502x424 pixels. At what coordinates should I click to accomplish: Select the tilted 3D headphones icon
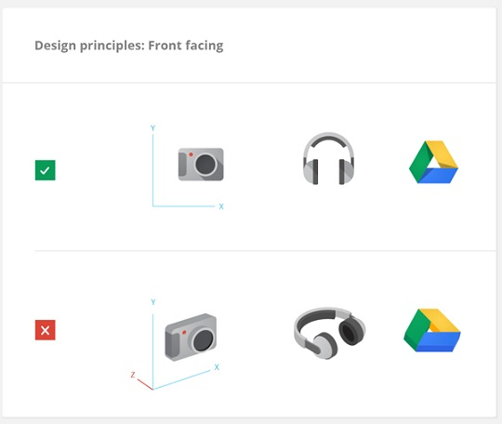(x=330, y=333)
